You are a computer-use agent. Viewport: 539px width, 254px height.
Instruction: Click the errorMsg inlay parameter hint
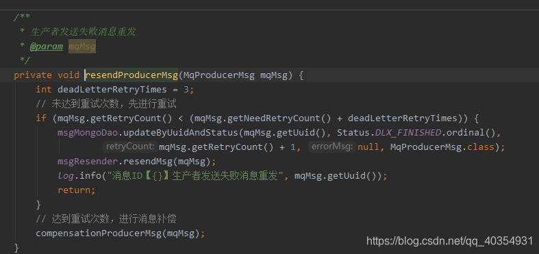(x=331, y=147)
